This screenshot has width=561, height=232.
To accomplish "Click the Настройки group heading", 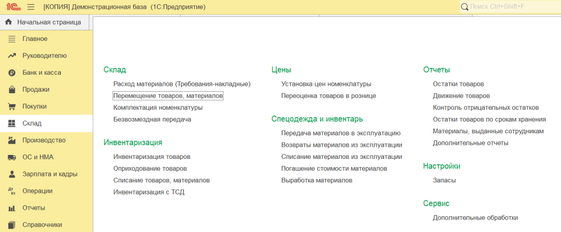I will click(x=442, y=166).
